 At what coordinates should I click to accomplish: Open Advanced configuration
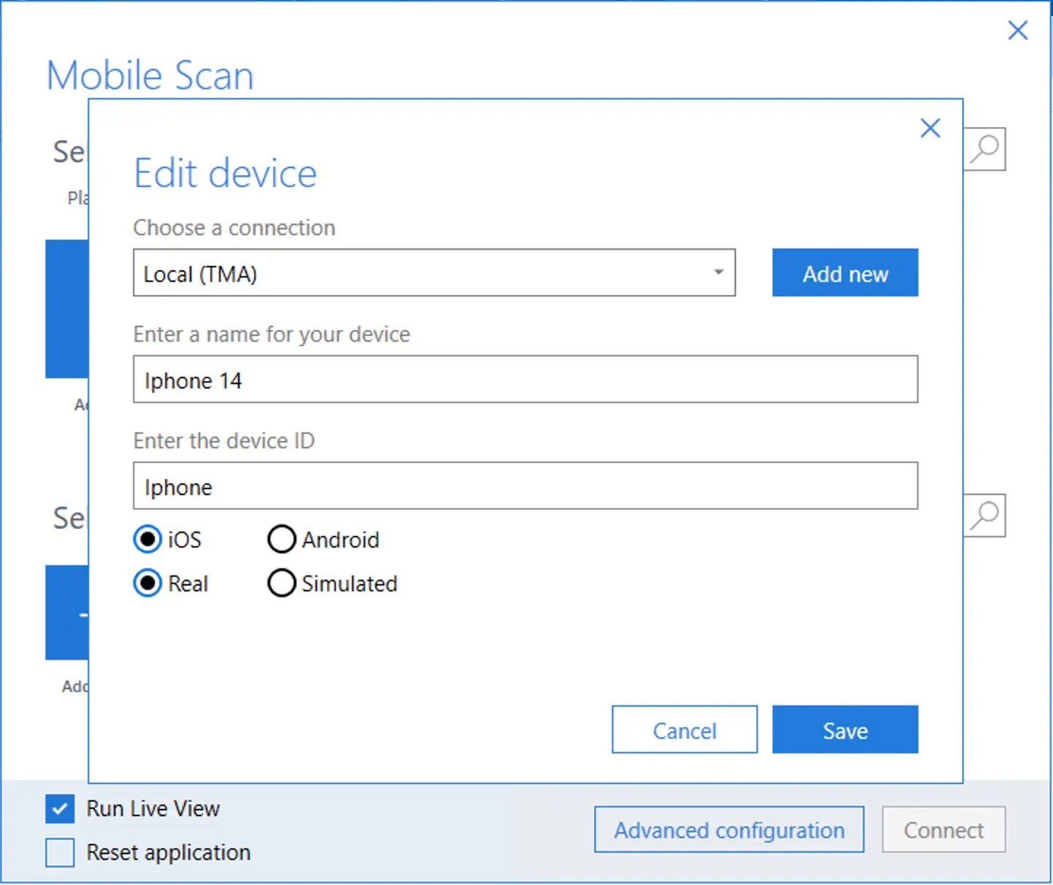pyautogui.click(x=729, y=830)
